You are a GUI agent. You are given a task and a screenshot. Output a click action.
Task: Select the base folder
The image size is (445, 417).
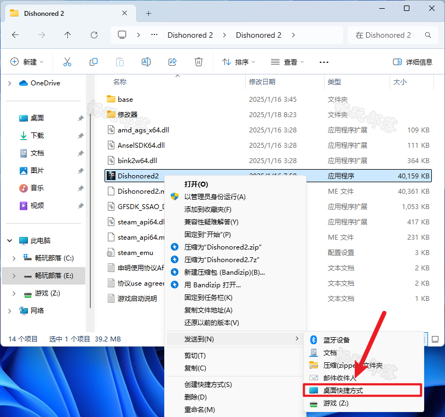click(125, 99)
